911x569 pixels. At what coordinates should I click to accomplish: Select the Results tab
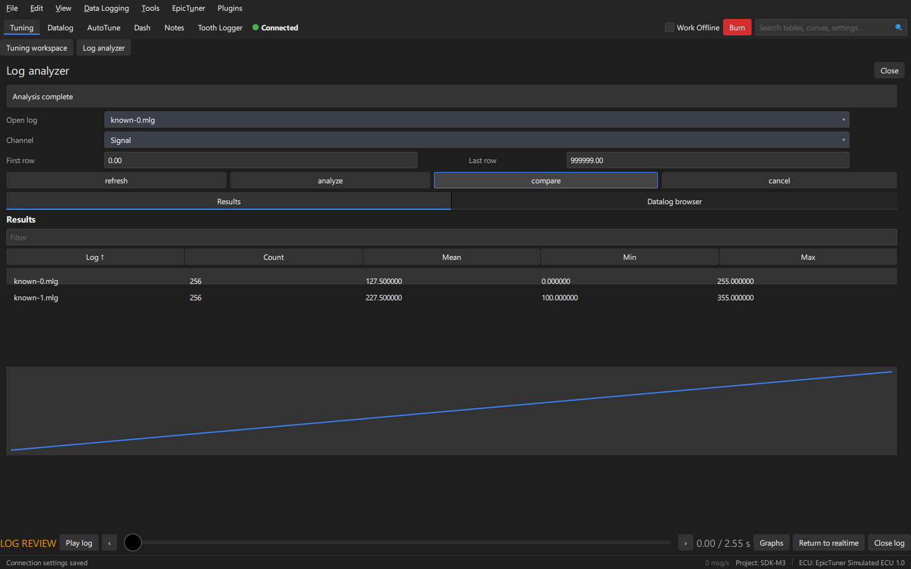tap(228, 202)
